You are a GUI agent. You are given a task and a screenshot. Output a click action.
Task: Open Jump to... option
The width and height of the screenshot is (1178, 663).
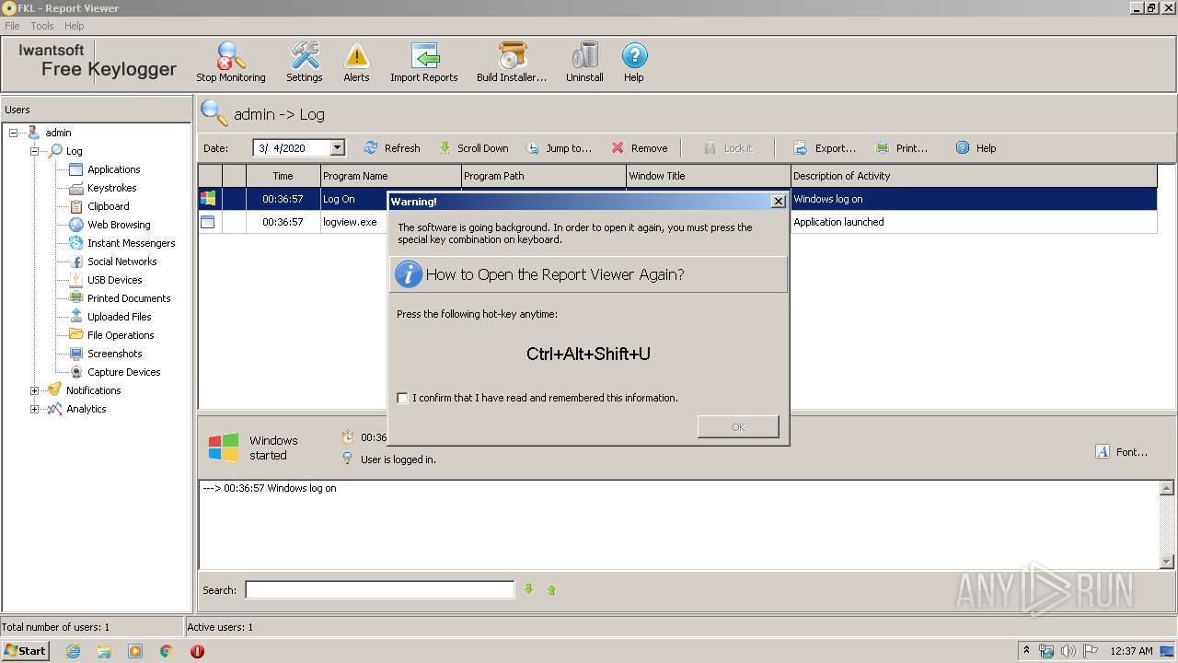click(x=559, y=148)
